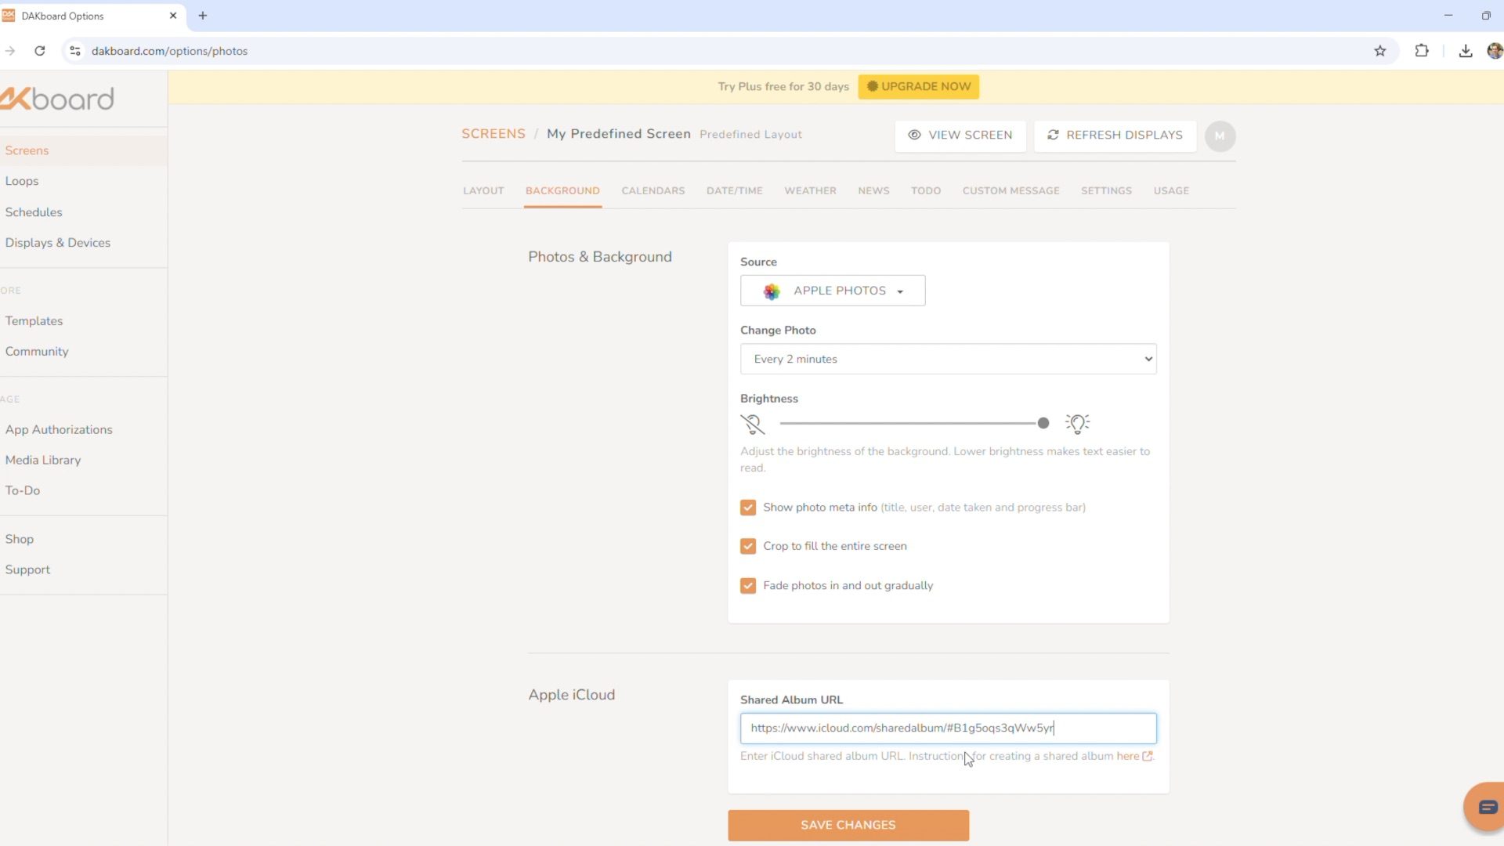Image resolution: width=1504 pixels, height=846 pixels.
Task: Open the Apple Photos source dropdown
Action: tap(832, 291)
